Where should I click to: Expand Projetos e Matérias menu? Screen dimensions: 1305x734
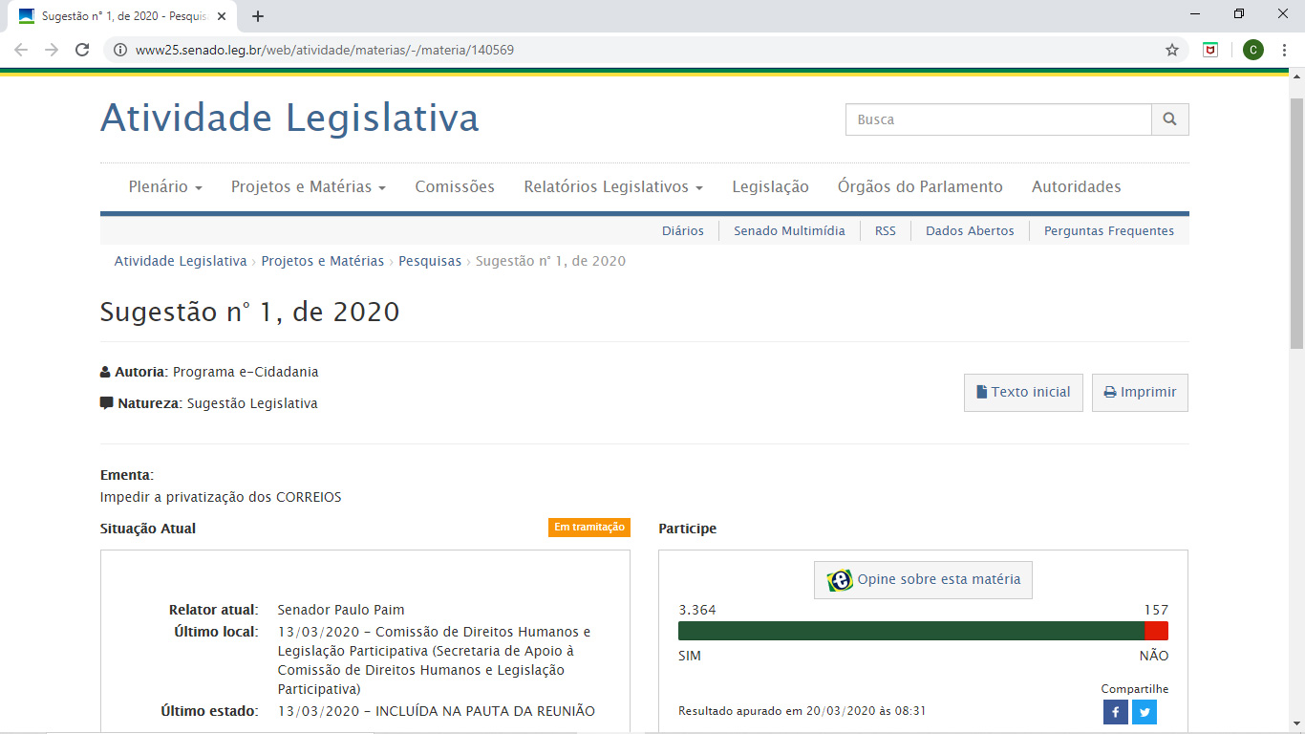coord(309,187)
